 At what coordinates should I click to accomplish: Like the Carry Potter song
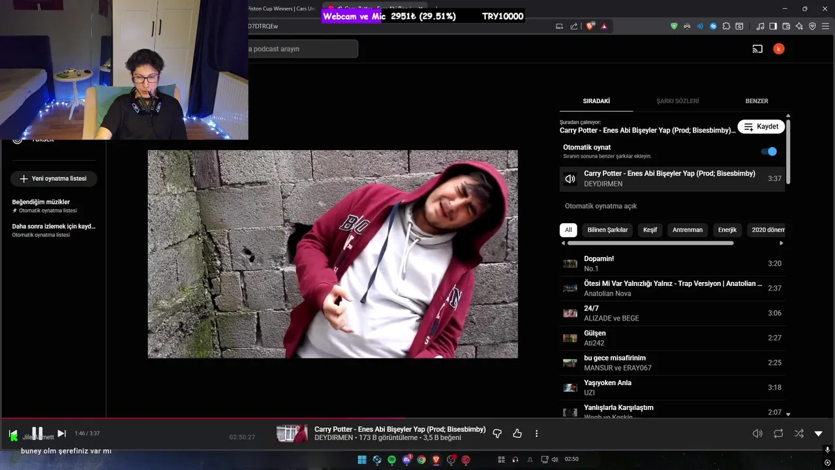517,433
